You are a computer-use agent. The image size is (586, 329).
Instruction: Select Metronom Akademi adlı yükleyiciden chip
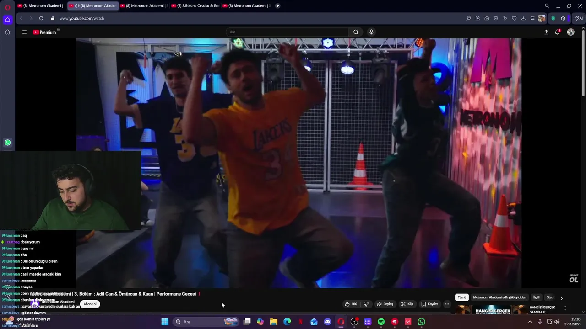pyautogui.click(x=499, y=297)
